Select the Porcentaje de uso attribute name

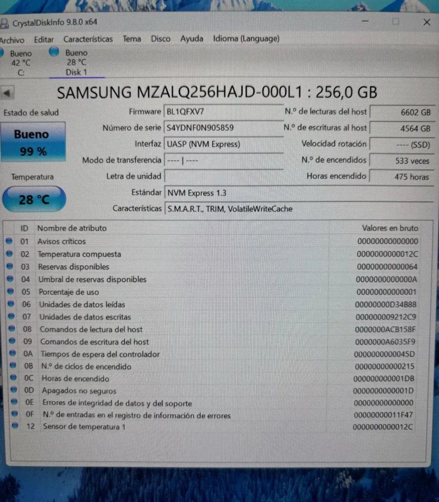click(x=69, y=292)
